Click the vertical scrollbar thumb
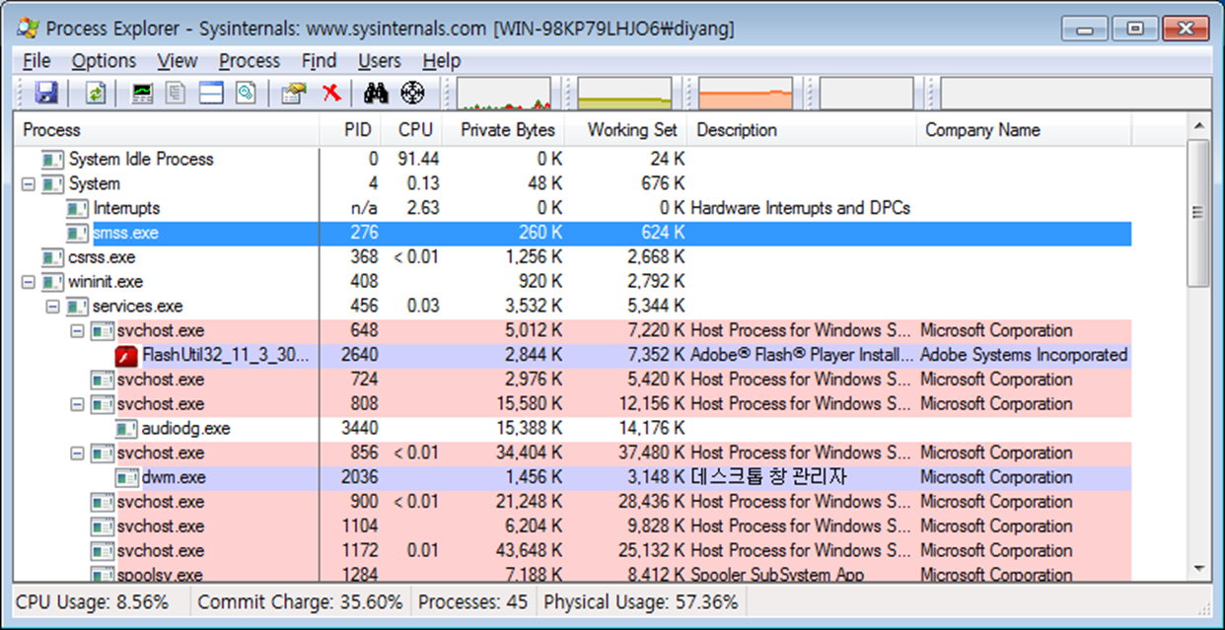Screen dimensions: 1225x630 1198,213
